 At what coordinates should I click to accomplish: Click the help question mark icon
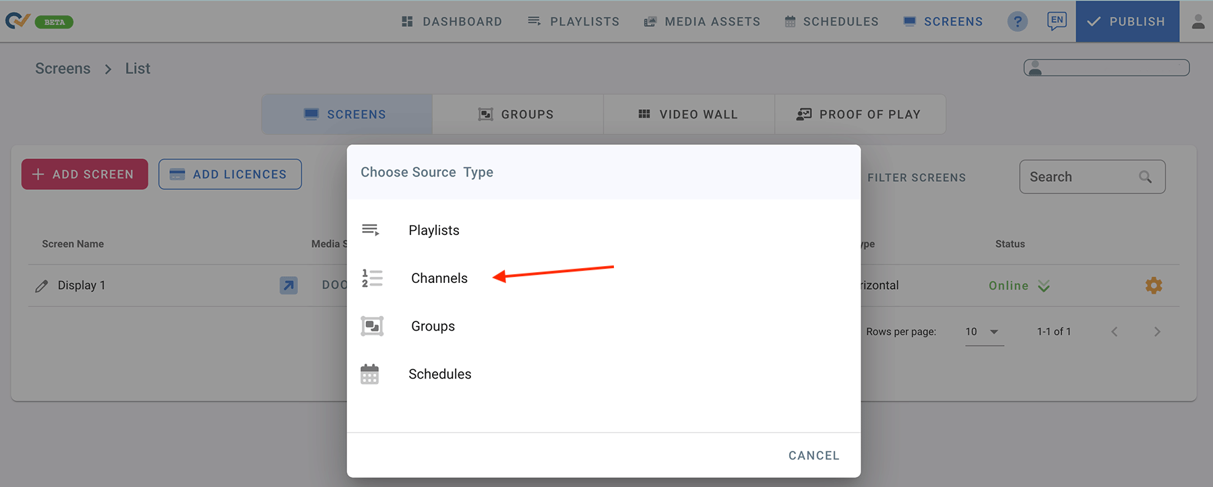point(1018,22)
